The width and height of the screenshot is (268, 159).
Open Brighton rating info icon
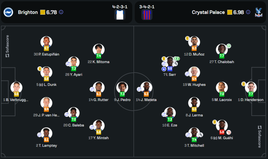click(x=61, y=12)
